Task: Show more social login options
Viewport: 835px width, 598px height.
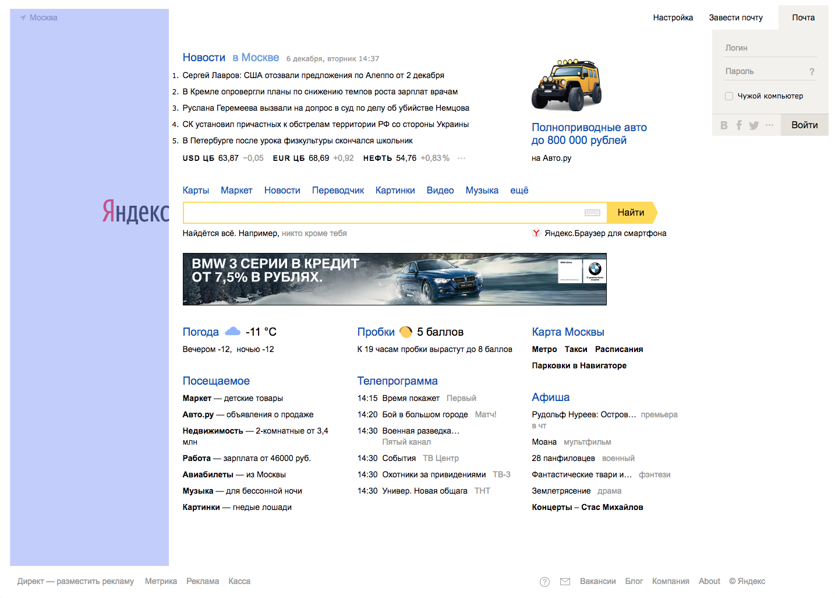Action: coord(769,125)
